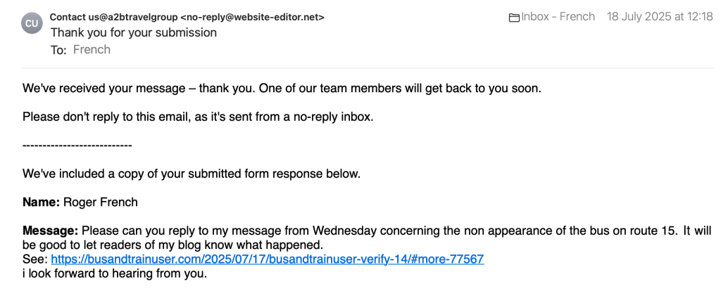Click the 'Inbox - French' mailbox label
721x291 pixels.
tap(558, 17)
